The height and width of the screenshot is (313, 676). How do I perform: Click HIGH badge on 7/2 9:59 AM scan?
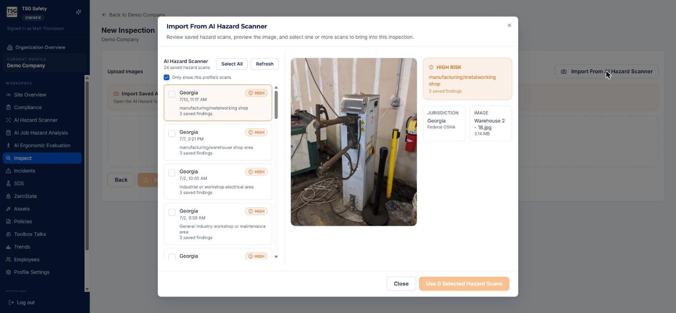click(x=256, y=211)
